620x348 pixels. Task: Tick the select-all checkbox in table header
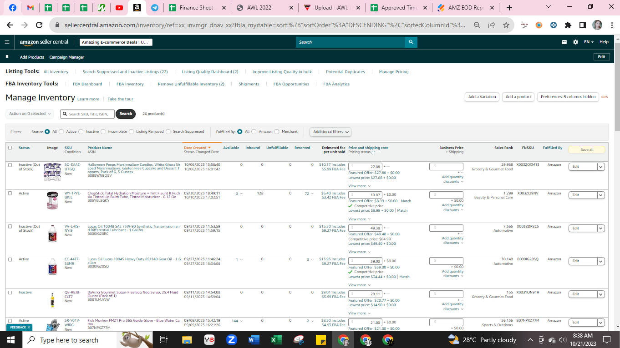click(10, 148)
